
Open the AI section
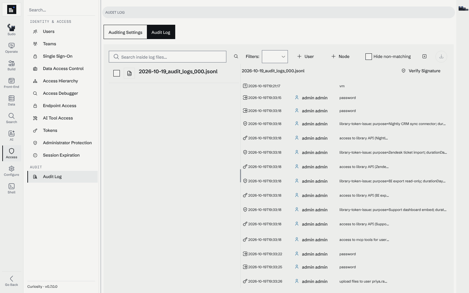11,136
